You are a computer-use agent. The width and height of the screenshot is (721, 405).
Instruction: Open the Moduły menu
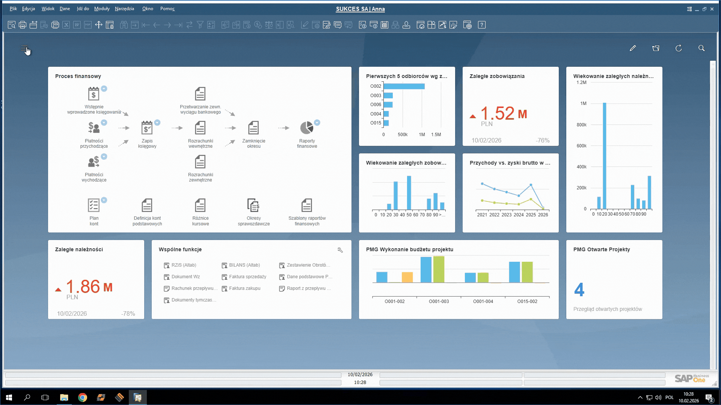click(102, 9)
